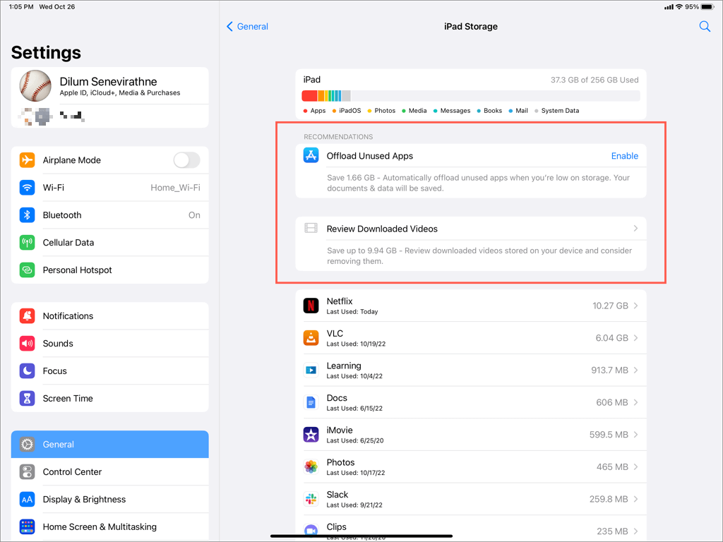The image size is (723, 542).
Task: Tap the Screen Time hourglass icon
Action: tap(28, 398)
